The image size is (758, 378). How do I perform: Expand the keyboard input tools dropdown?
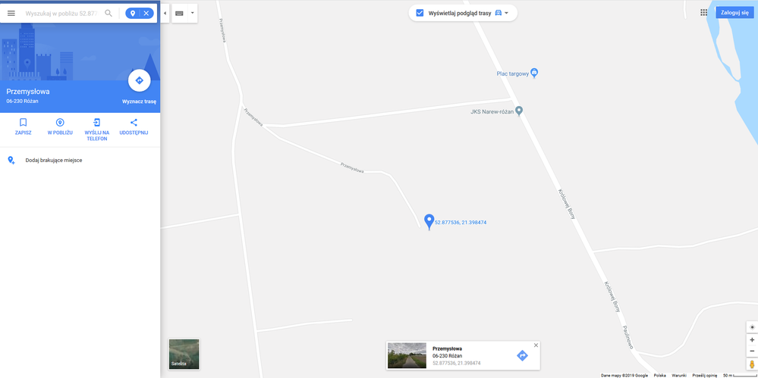tap(192, 13)
